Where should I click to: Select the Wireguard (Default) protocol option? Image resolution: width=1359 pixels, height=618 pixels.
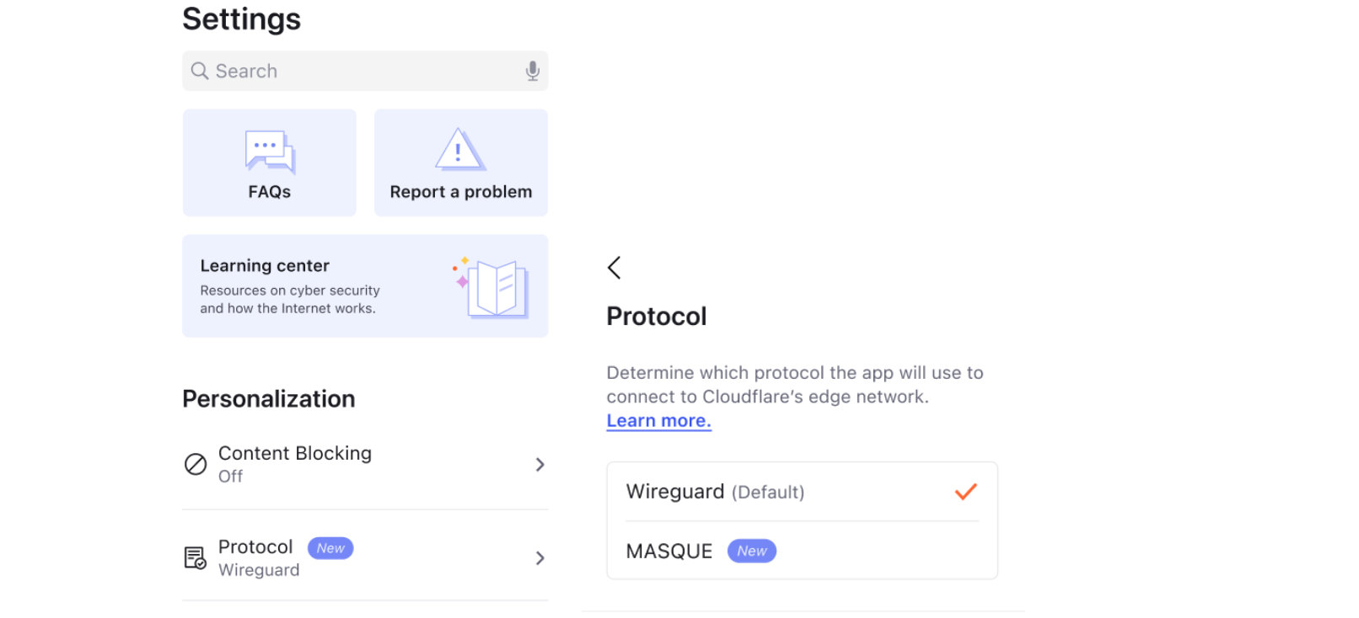[803, 492]
